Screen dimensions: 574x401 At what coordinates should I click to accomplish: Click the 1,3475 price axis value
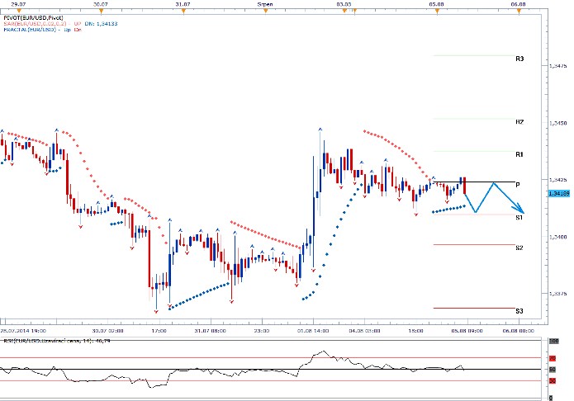(557, 66)
